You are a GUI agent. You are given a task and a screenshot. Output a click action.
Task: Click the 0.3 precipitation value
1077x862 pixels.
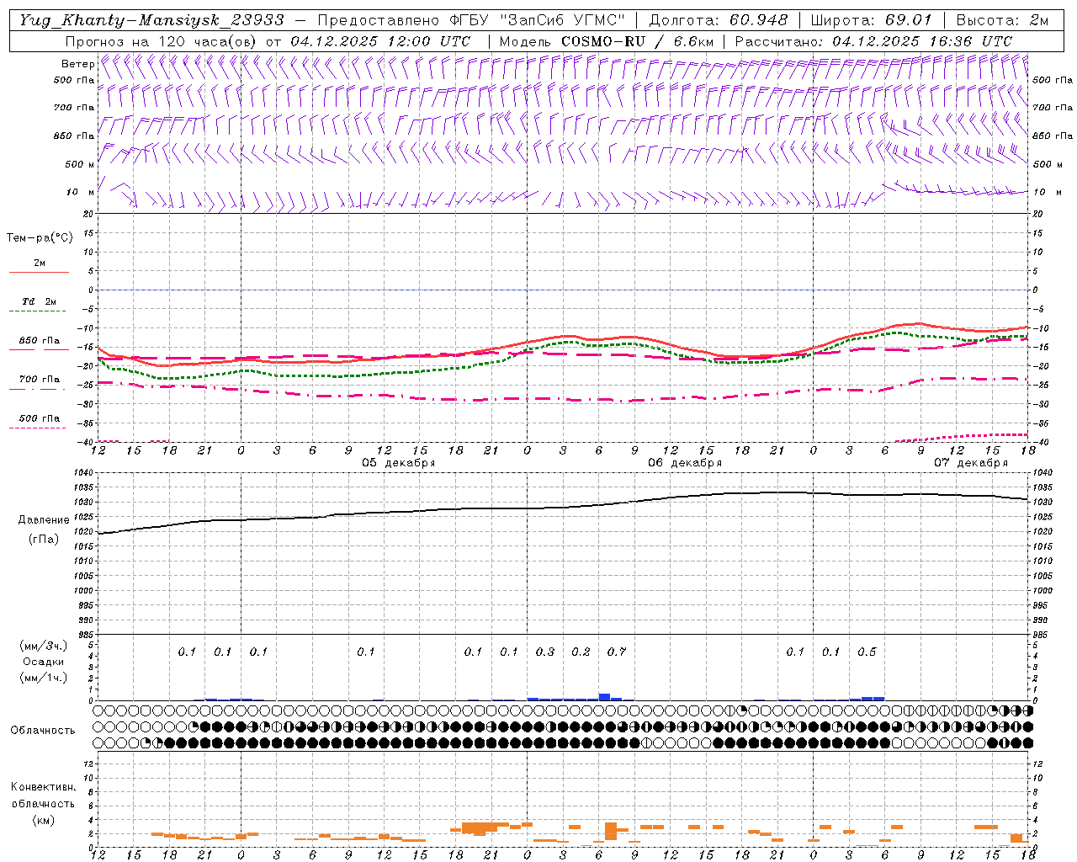pyautogui.click(x=545, y=652)
